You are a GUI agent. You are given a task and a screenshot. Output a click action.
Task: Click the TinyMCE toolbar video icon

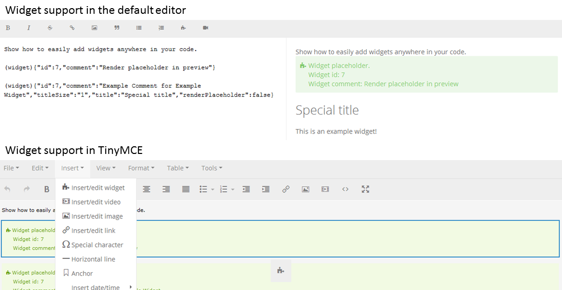325,189
